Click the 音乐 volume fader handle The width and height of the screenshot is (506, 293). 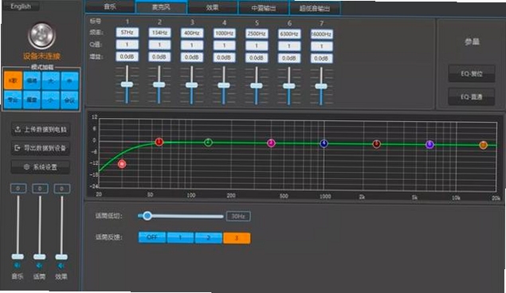(x=18, y=256)
